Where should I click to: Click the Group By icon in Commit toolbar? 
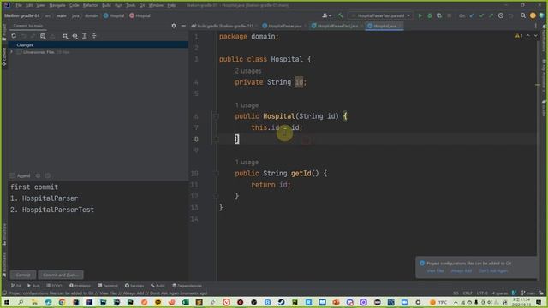65,36
